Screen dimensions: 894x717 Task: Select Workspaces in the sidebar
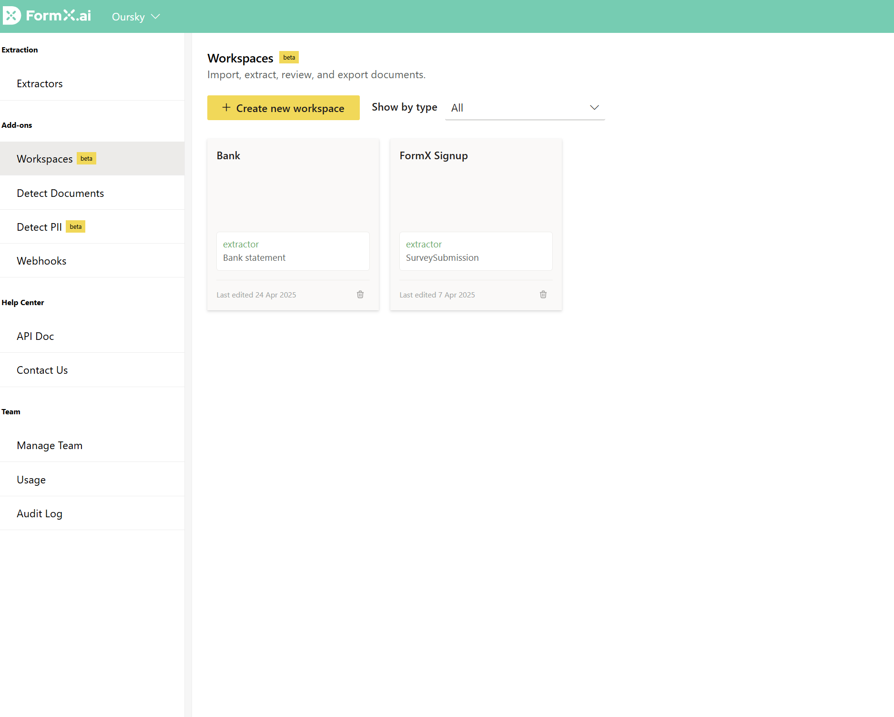[92, 159]
